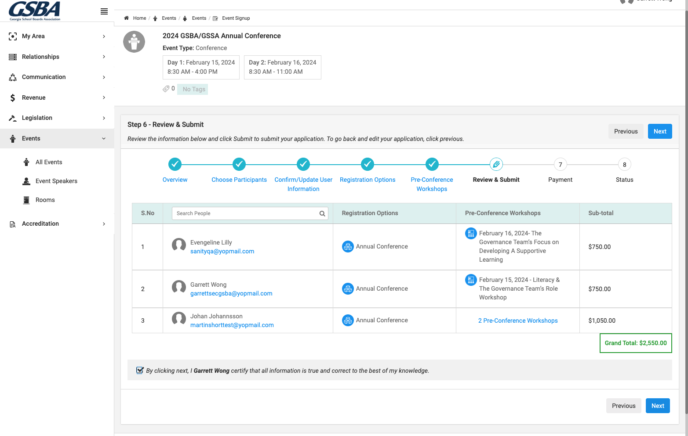Expand the Communication menu chevron
This screenshot has height=436, width=688.
pyautogui.click(x=104, y=77)
